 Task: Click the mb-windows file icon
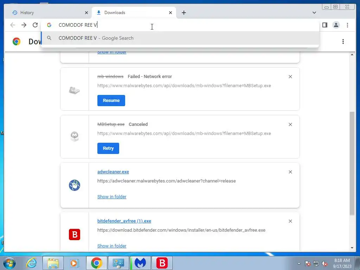coord(75,90)
